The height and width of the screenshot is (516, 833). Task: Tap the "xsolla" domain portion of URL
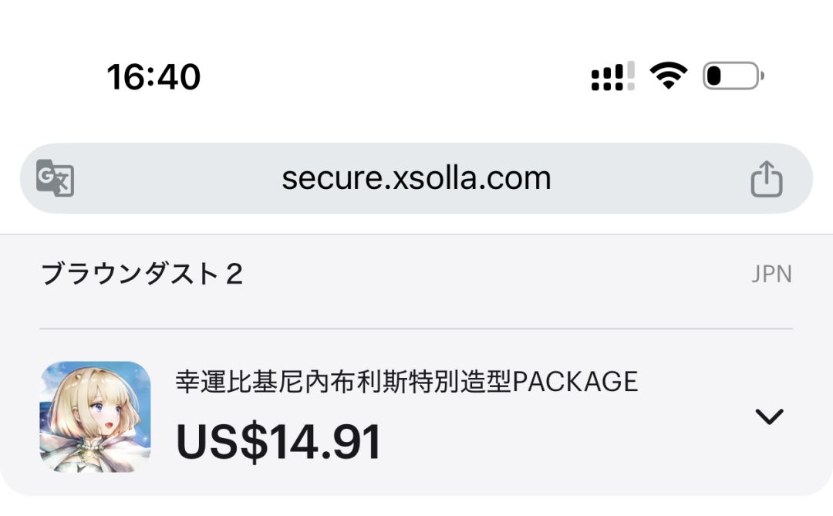(x=434, y=178)
